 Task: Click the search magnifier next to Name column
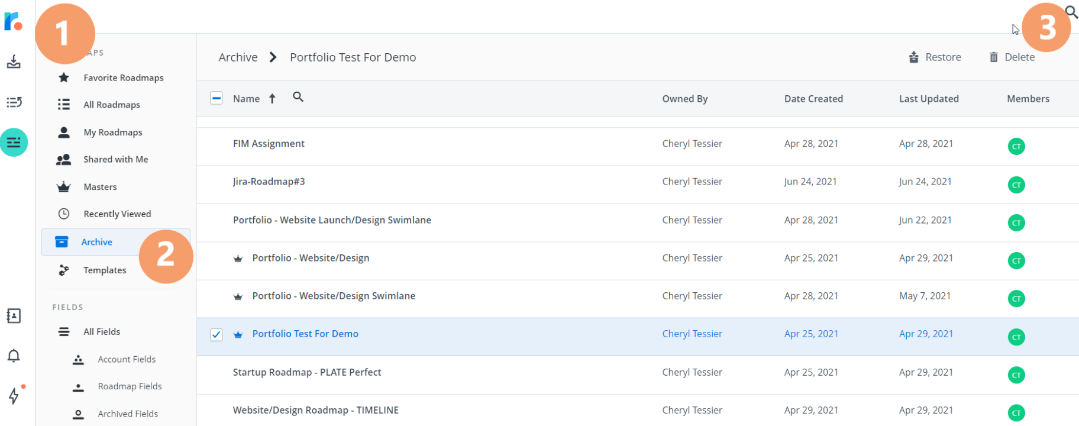click(298, 97)
